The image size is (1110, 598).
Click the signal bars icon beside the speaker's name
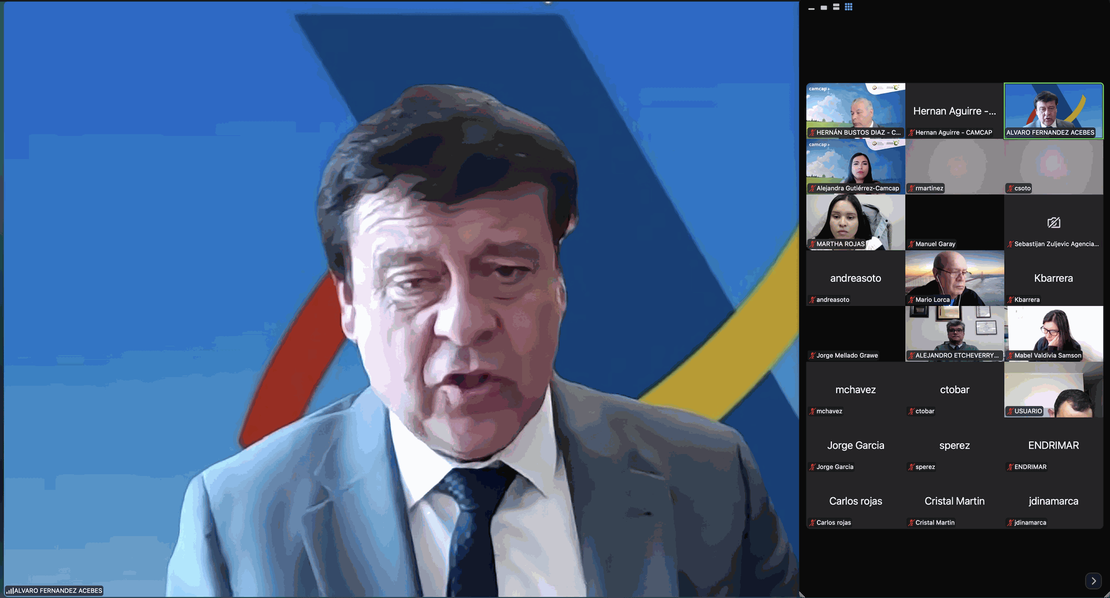tap(9, 591)
